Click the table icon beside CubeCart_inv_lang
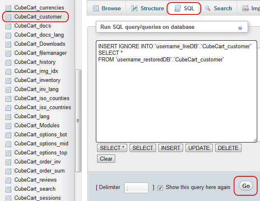 point(8,90)
